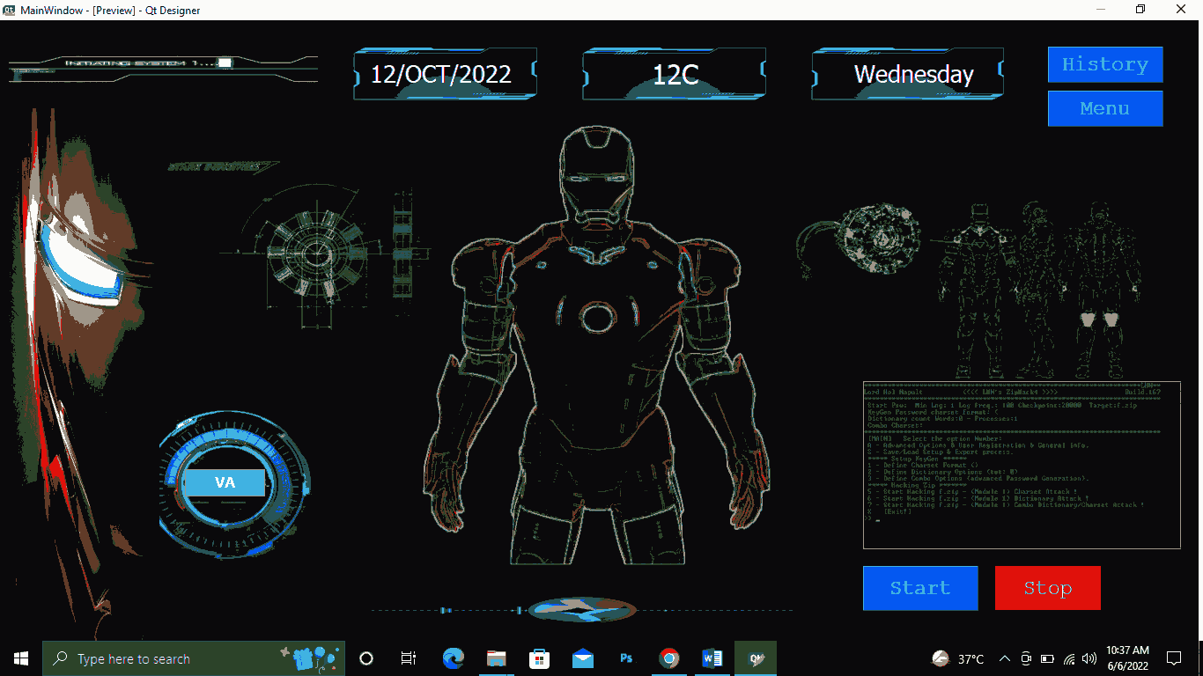1203x676 pixels.
Task: Open the volume speaker icon
Action: pos(1089,658)
